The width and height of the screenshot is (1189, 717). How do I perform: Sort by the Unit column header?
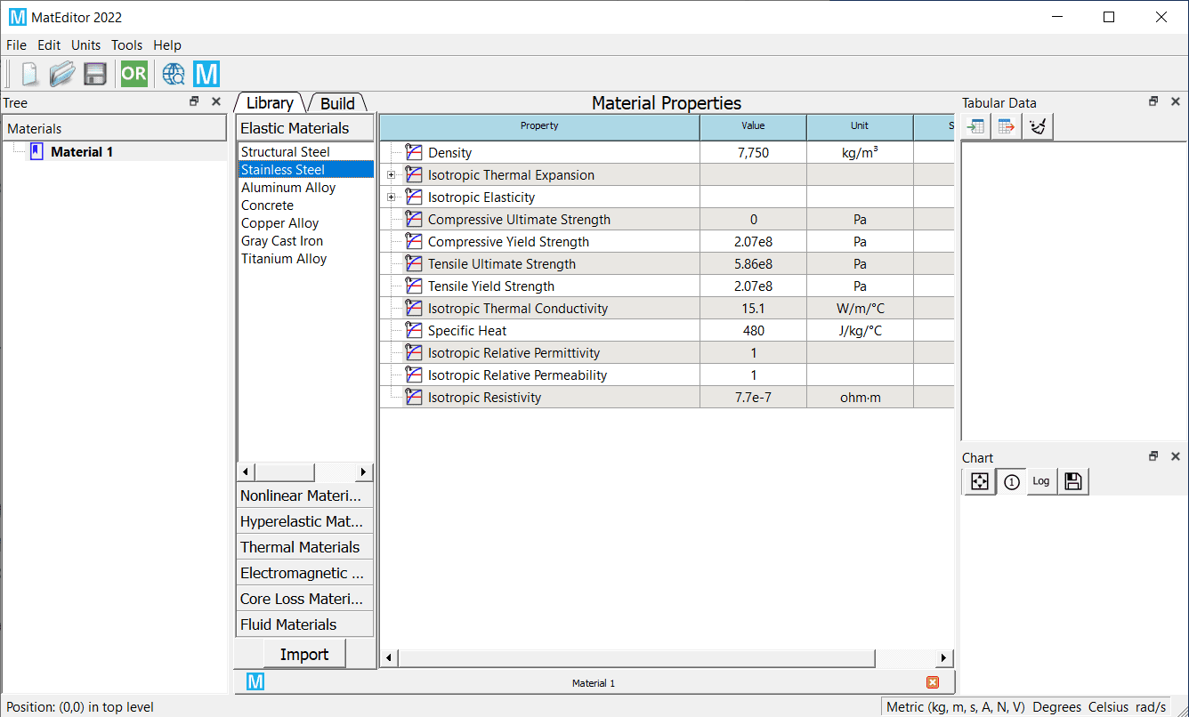(x=860, y=126)
